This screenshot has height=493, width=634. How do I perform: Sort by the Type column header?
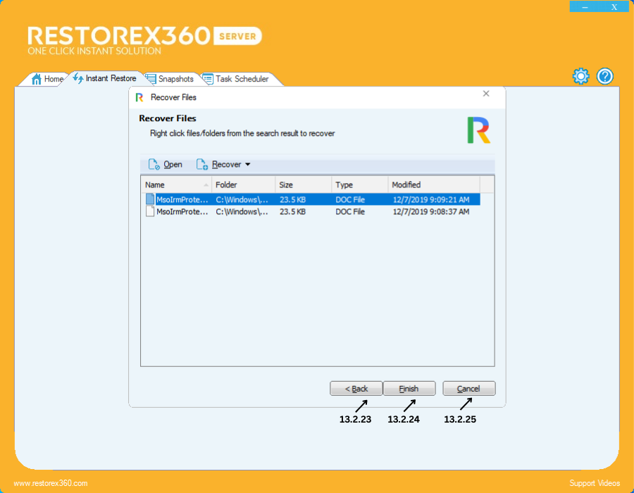[359, 185]
